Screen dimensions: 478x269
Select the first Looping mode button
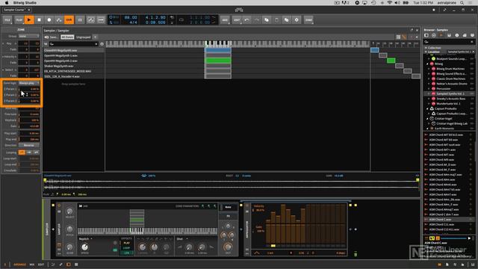click(22, 152)
